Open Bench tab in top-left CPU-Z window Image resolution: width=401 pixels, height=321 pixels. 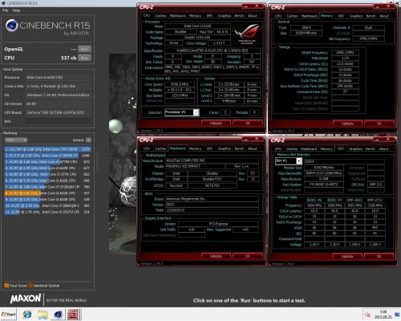tap(239, 16)
